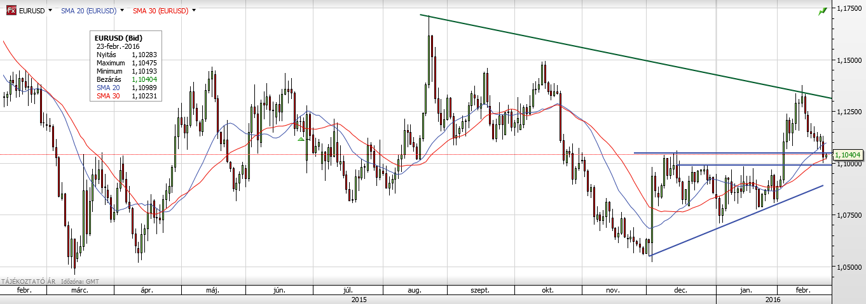Click the 1,07500 price axis label

point(849,215)
